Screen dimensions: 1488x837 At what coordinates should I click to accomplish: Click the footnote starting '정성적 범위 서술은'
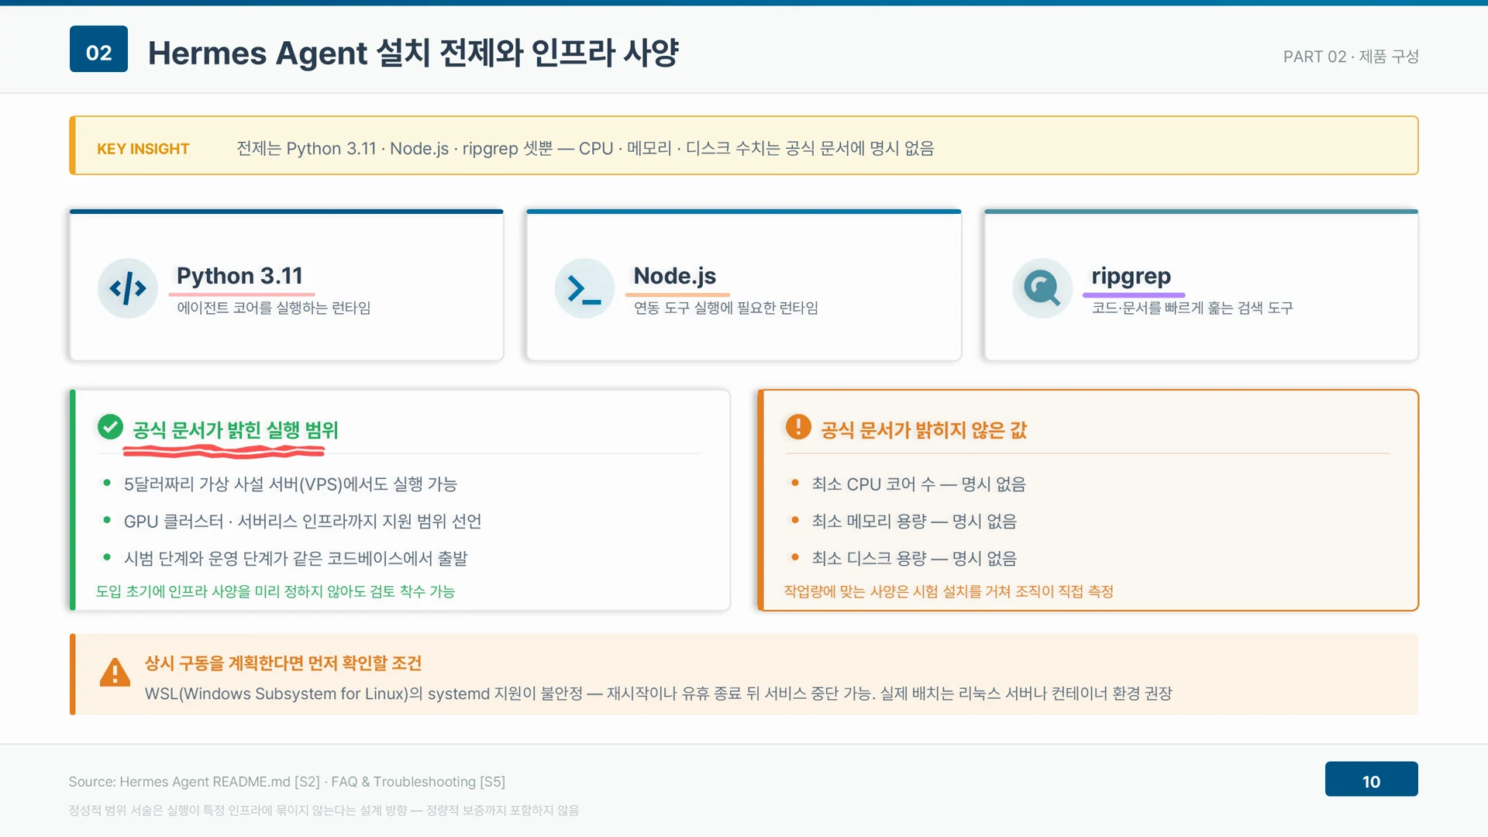324,811
